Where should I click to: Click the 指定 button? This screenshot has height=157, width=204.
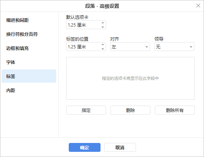pyautogui.click(x=86, y=110)
